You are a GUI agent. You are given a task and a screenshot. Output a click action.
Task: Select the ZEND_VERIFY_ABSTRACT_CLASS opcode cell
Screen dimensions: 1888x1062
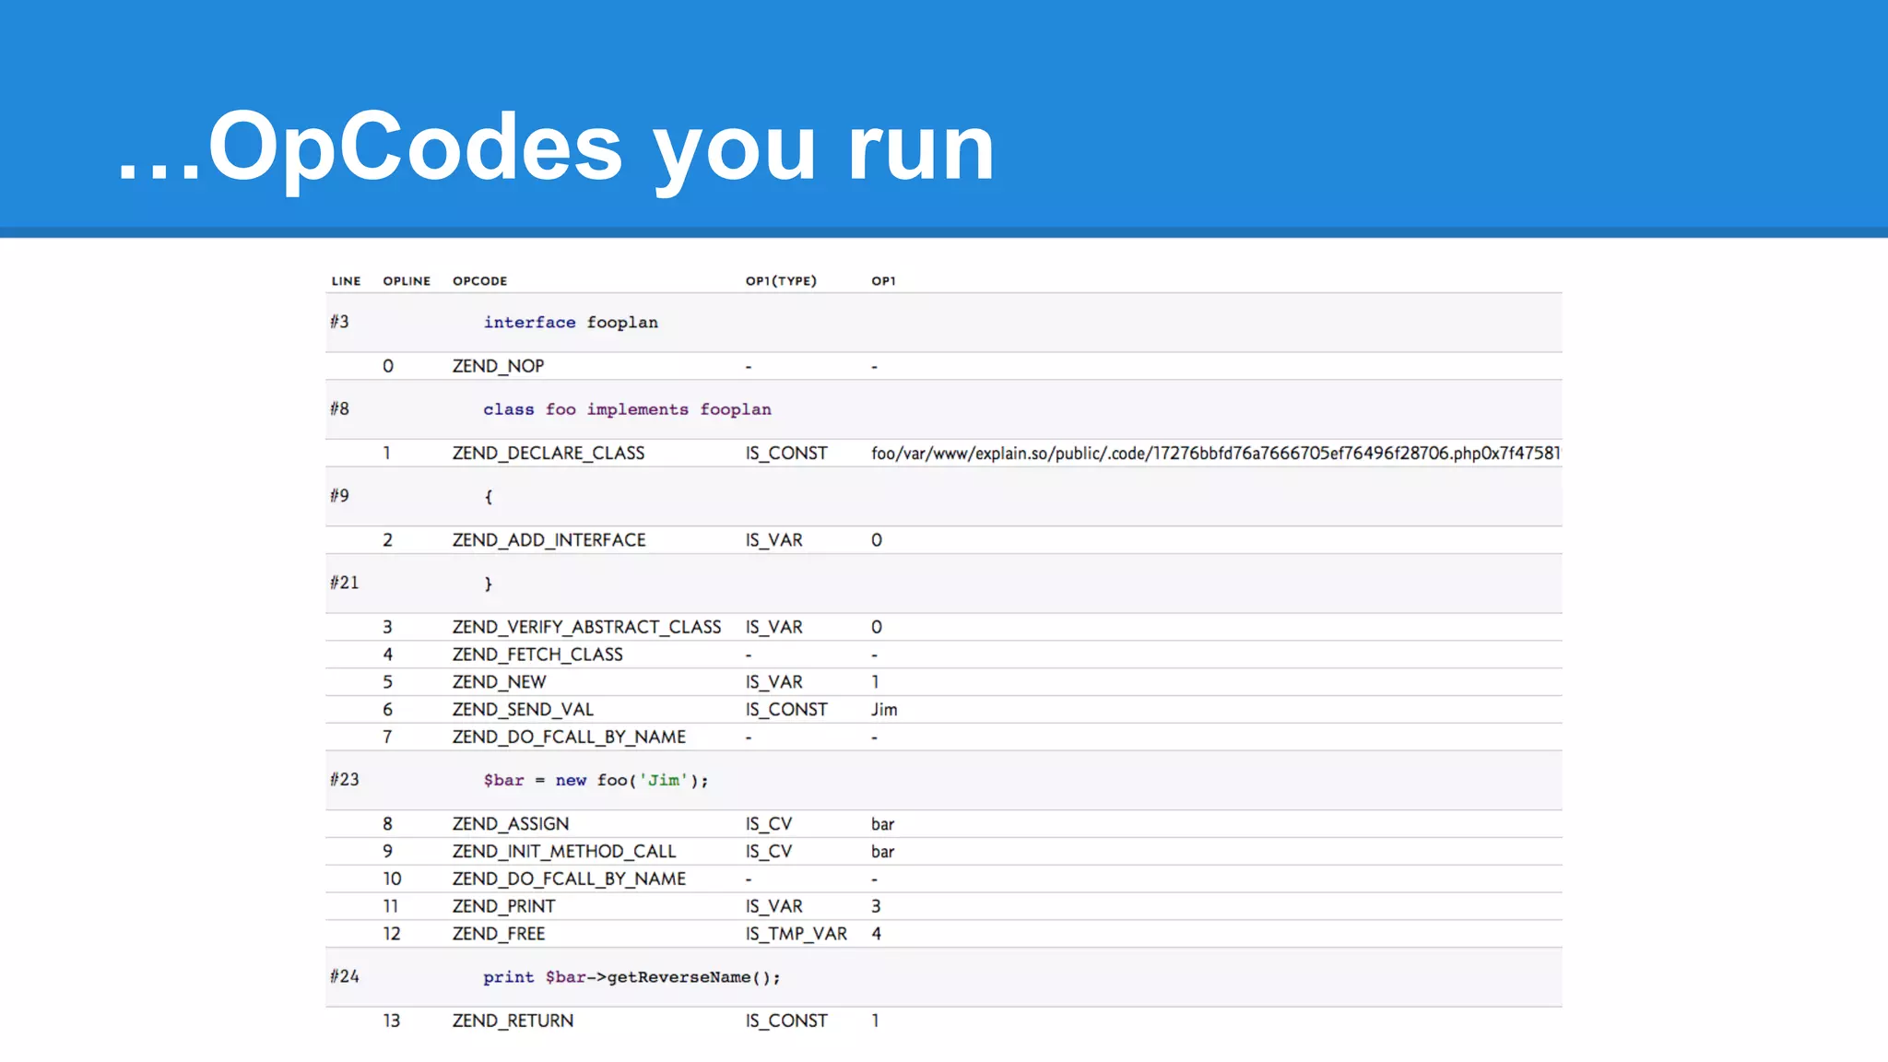tap(586, 627)
